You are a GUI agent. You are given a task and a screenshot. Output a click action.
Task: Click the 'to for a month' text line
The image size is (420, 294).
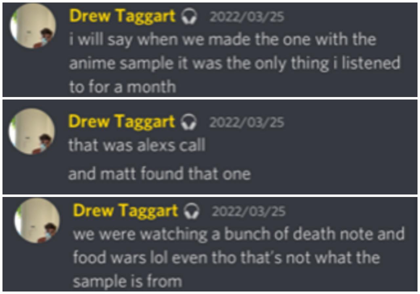point(122,87)
